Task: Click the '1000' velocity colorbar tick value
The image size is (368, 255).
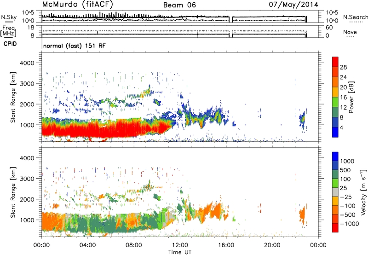Action: [347, 161]
